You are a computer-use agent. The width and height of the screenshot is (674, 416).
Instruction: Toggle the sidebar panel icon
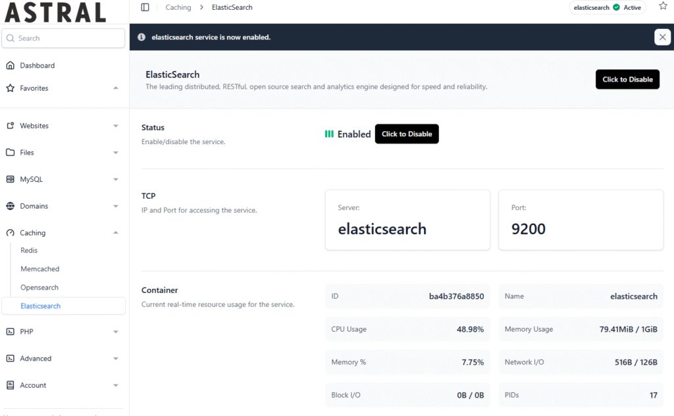pos(145,7)
